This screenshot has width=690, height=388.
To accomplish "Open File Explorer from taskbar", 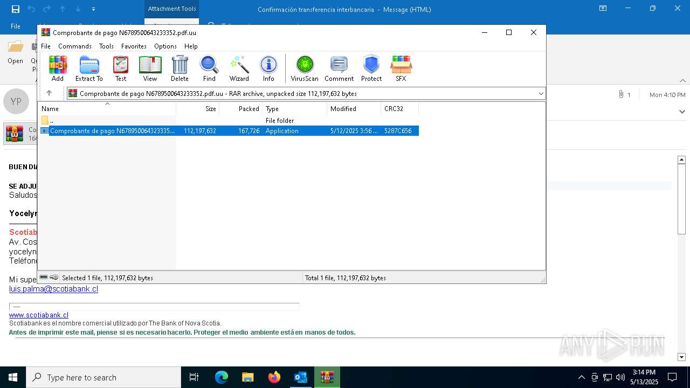I will coord(247,377).
